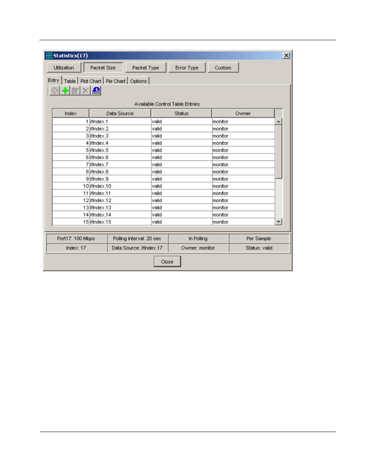The height and width of the screenshot is (473, 365).
Task: Click the Statistics window grid title icon
Action: point(49,56)
